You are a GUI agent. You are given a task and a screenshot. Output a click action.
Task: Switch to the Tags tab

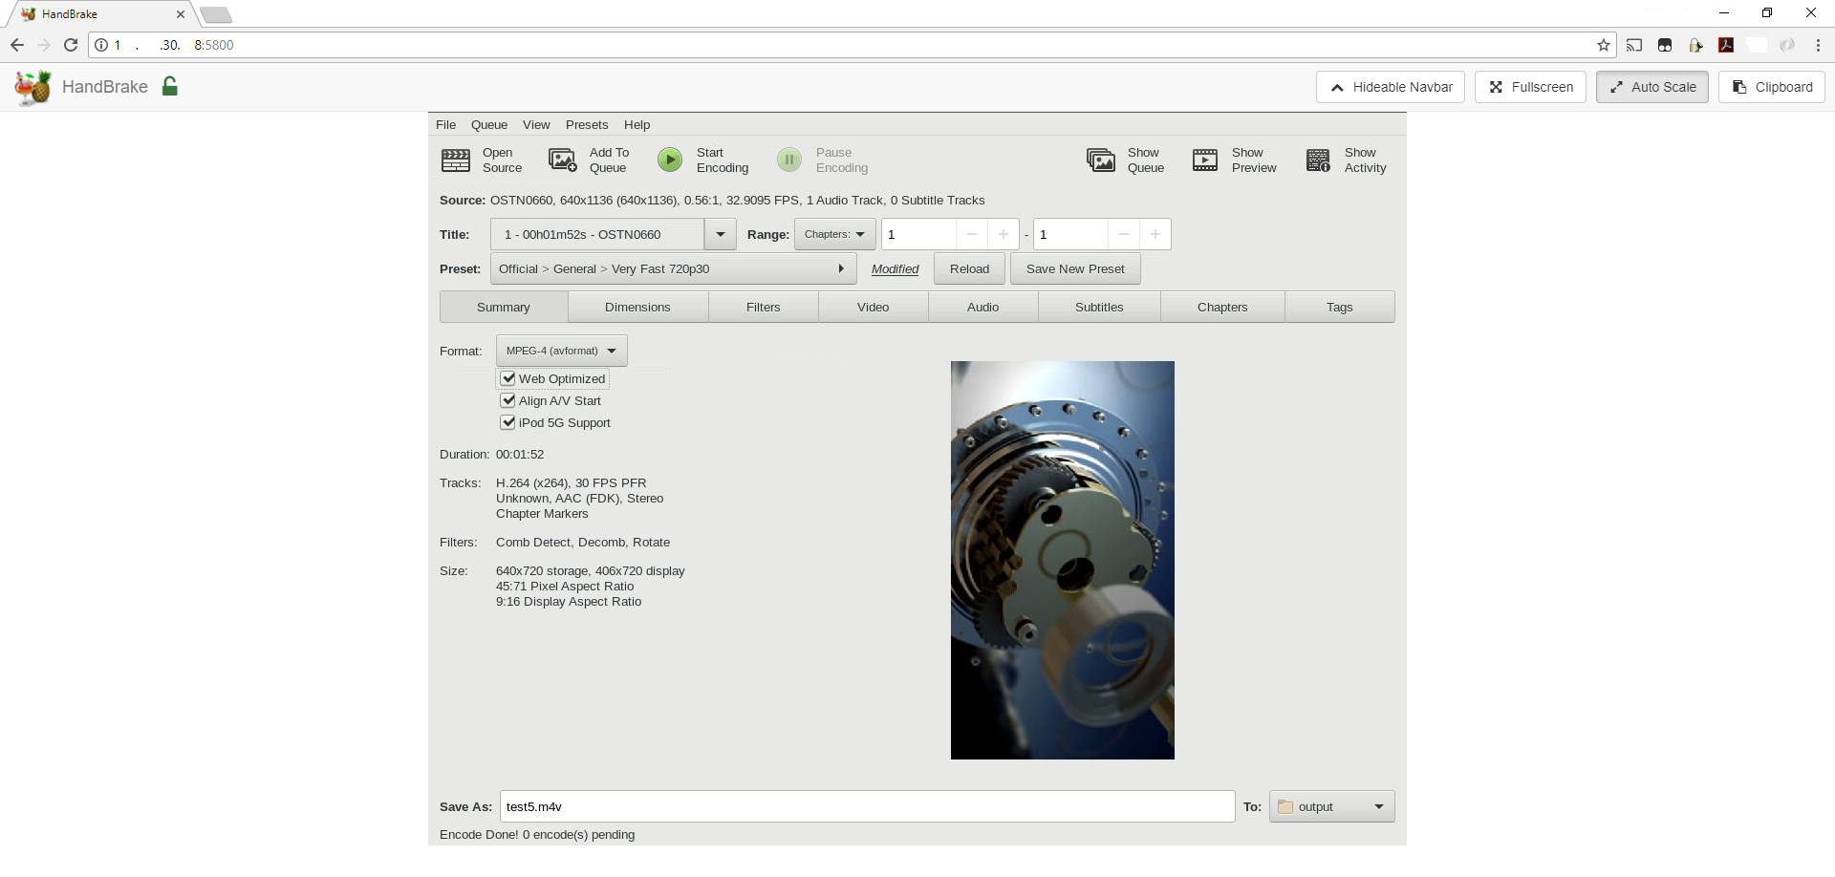[x=1340, y=308]
